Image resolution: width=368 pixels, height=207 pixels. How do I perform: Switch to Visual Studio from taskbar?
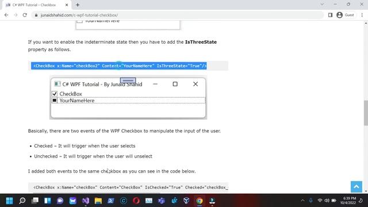(x=86, y=201)
